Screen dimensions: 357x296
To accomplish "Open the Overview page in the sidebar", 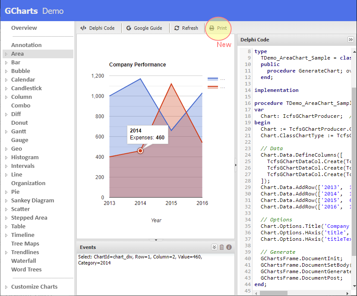I will click(x=24, y=28).
